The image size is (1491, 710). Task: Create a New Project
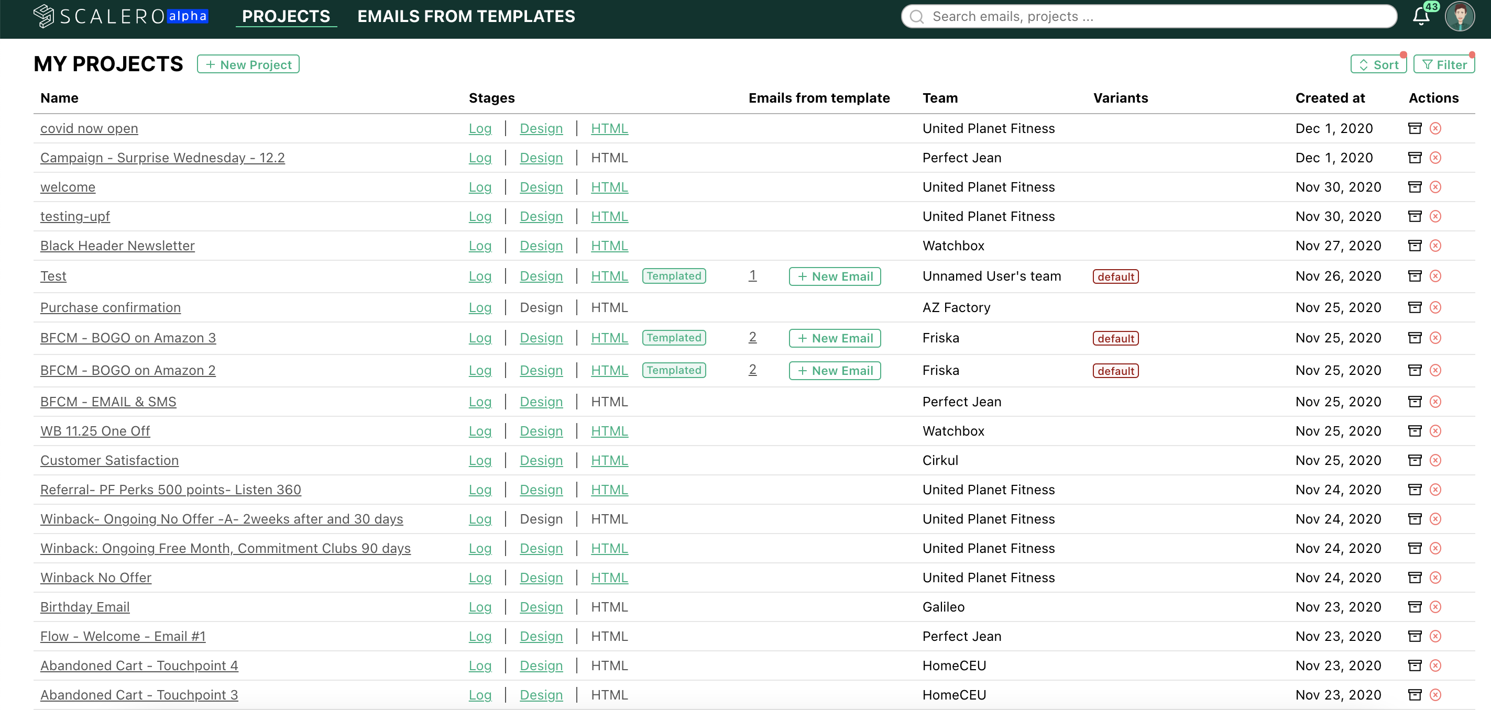248,64
